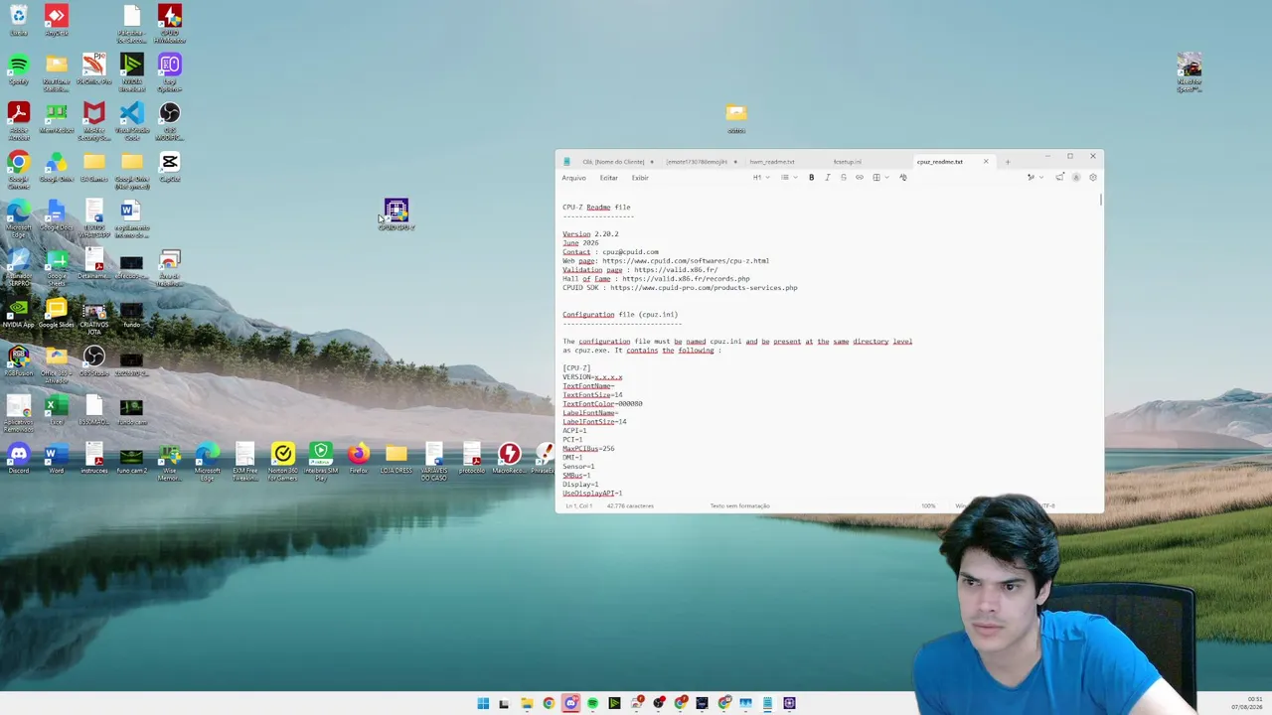Open Notepad from the taskbar

pos(767,704)
